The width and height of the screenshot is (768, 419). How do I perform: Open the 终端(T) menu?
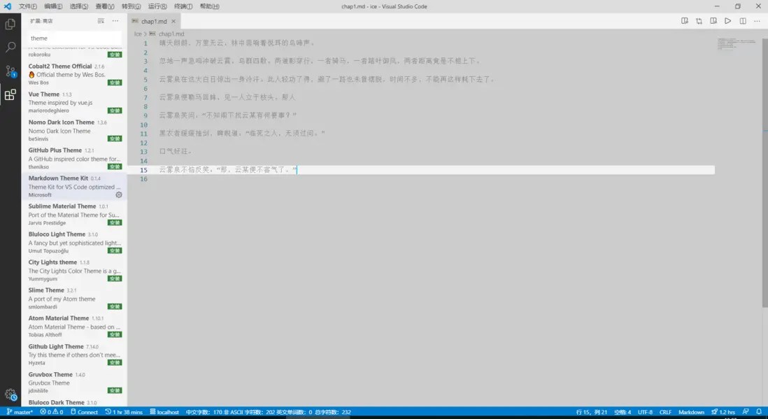pos(183,6)
